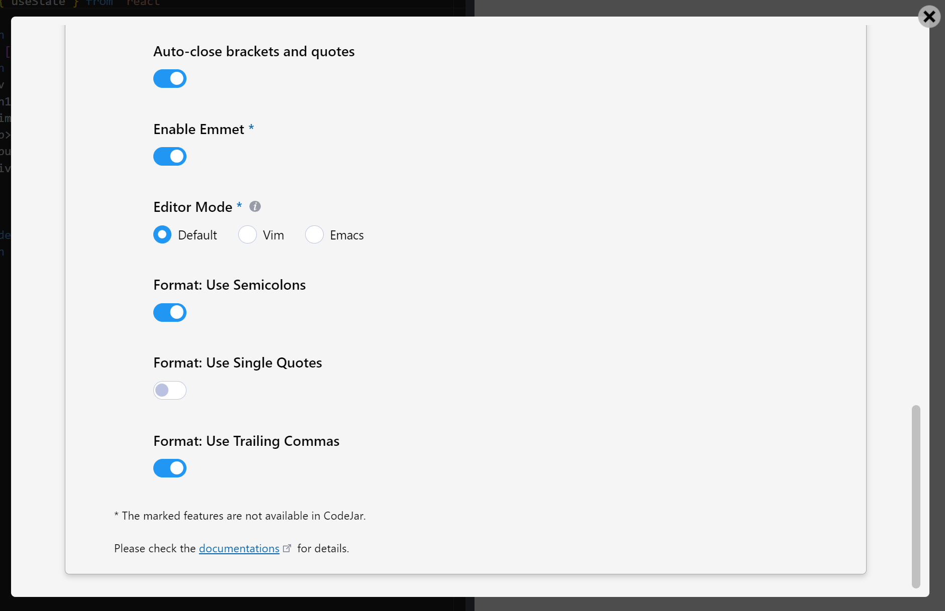Screen dimensions: 945x611
Task: Click the external-link icon beside documentations
Action: tap(287, 548)
